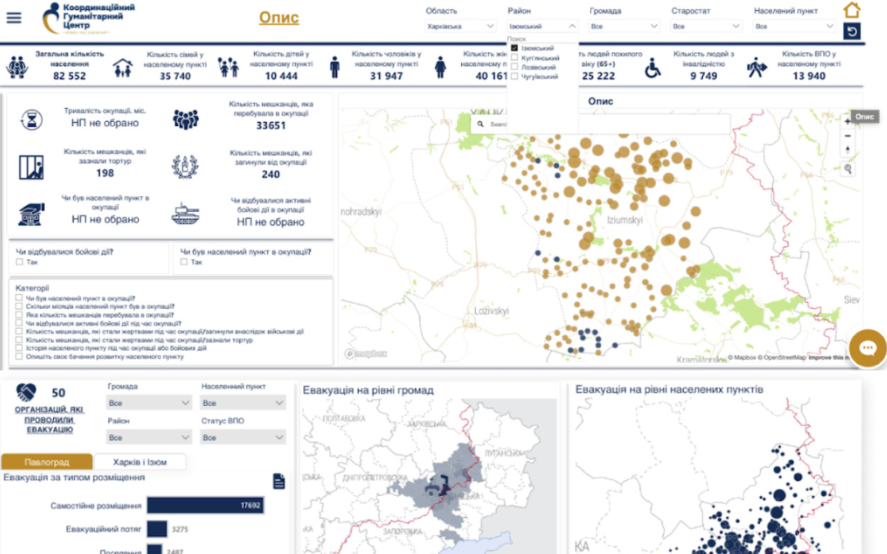Click the map search field
The height and width of the screenshot is (554, 887).
click(602, 124)
